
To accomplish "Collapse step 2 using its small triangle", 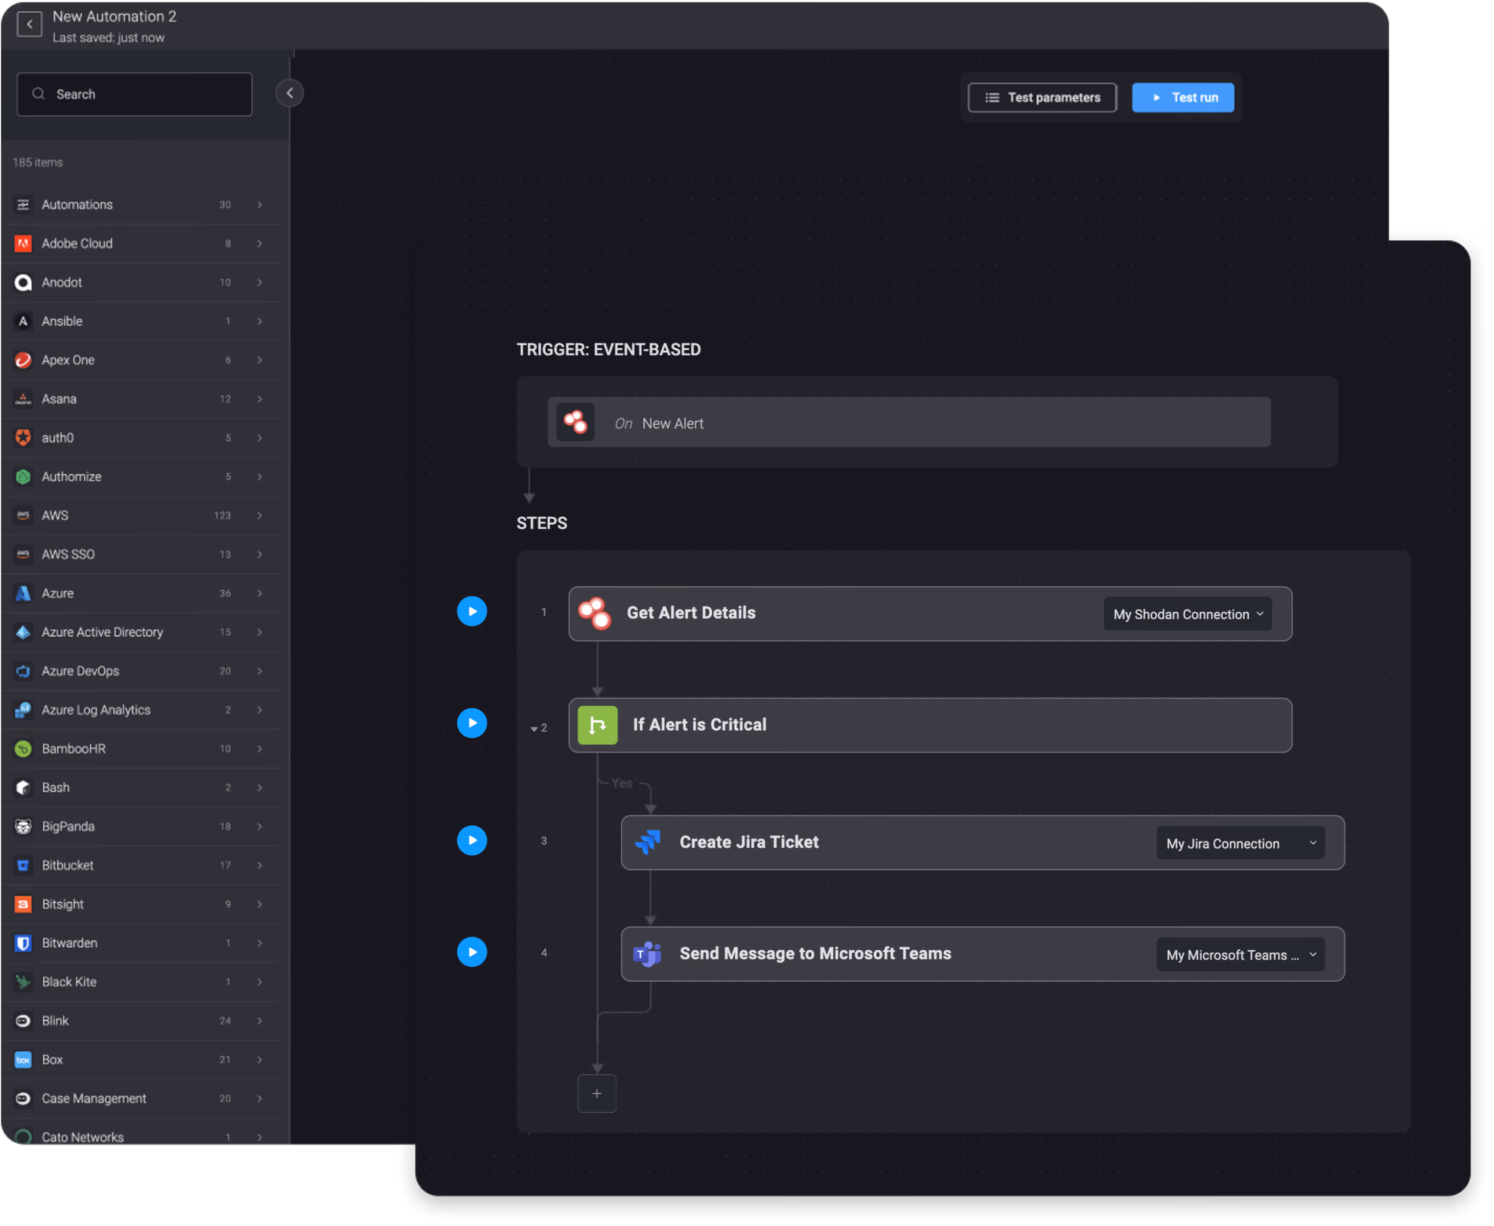I will 534,729.
